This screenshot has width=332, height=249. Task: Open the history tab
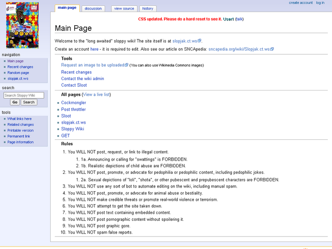tap(148, 8)
